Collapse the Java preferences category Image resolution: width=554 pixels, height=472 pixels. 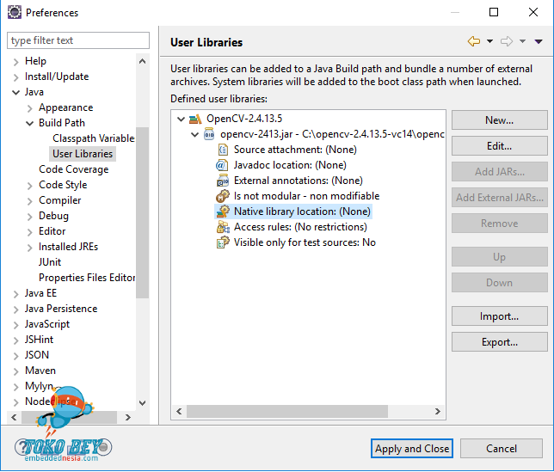(16, 92)
